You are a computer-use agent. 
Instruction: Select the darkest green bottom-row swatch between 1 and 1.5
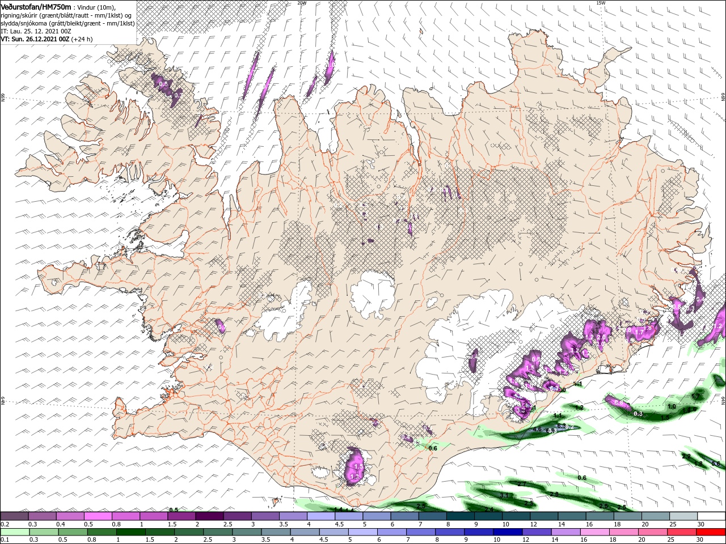(131, 532)
